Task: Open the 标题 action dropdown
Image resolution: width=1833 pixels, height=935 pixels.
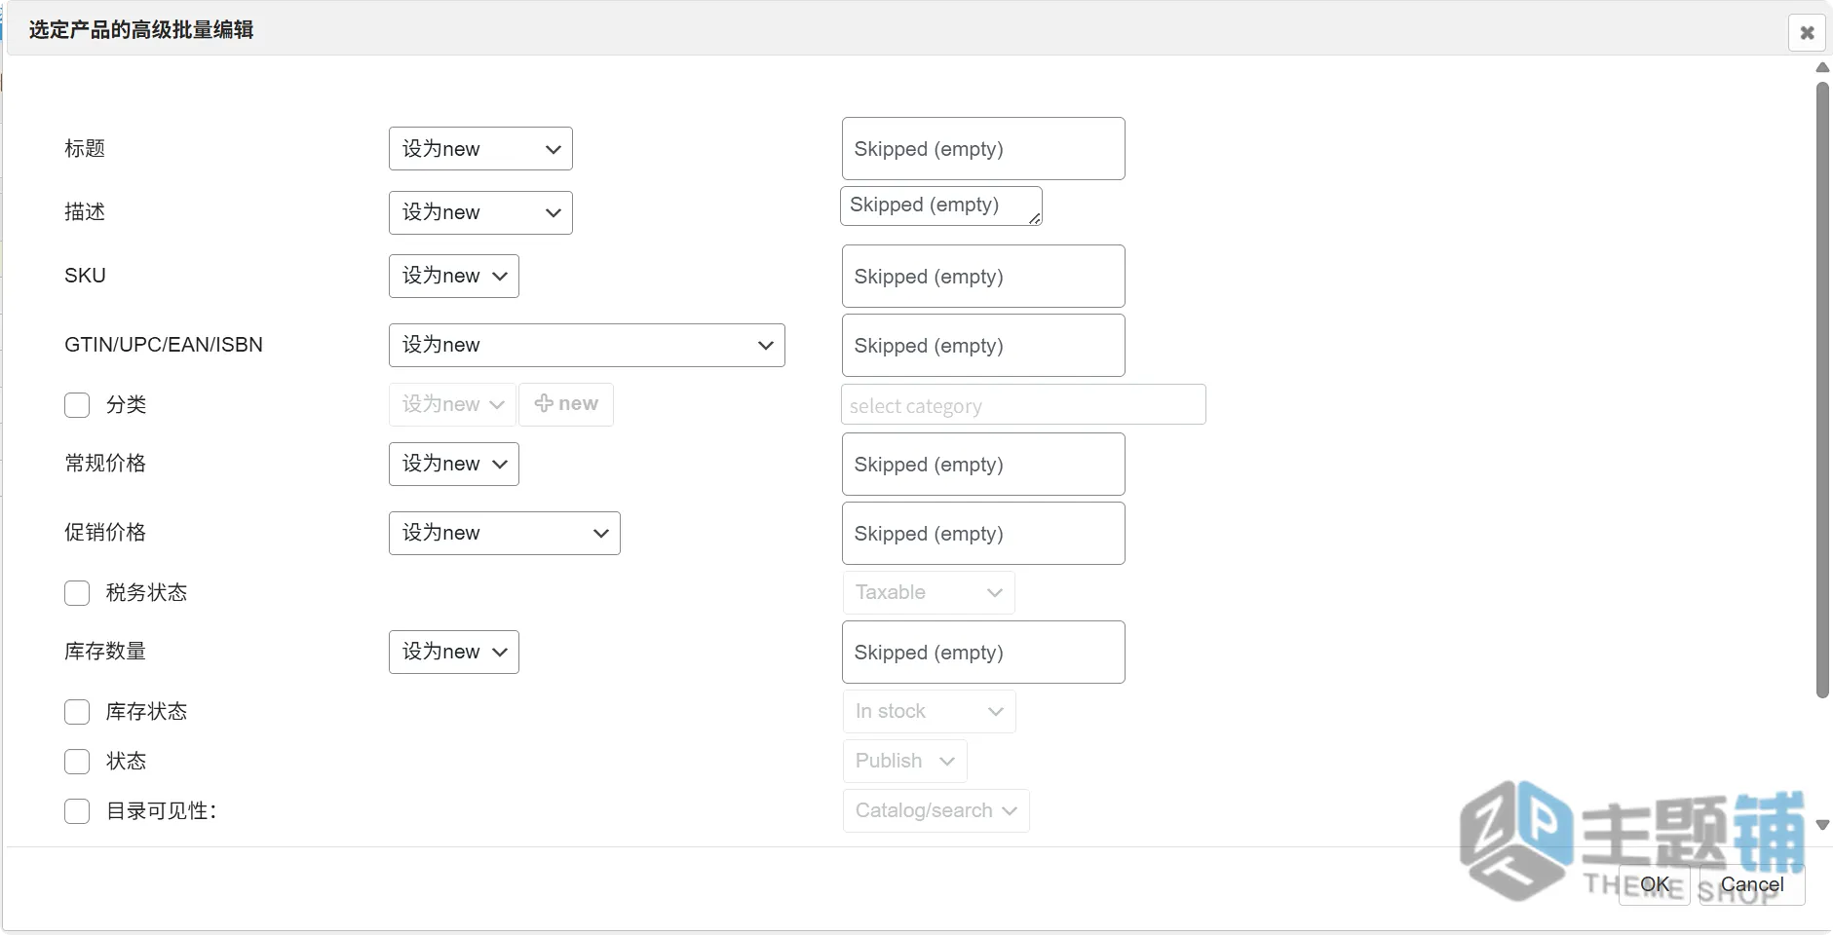Action: click(x=480, y=149)
